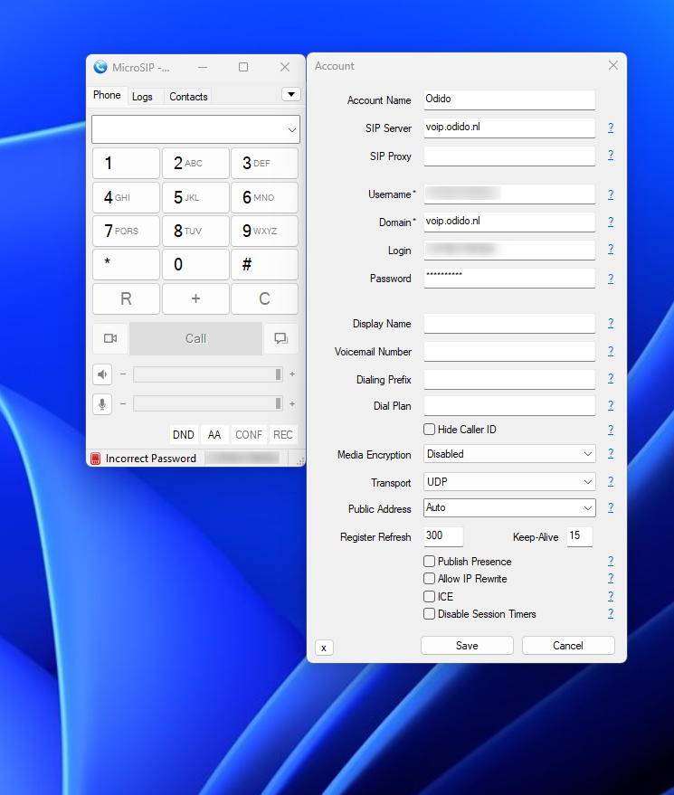Toggle Auto Answer (AA)

214,434
